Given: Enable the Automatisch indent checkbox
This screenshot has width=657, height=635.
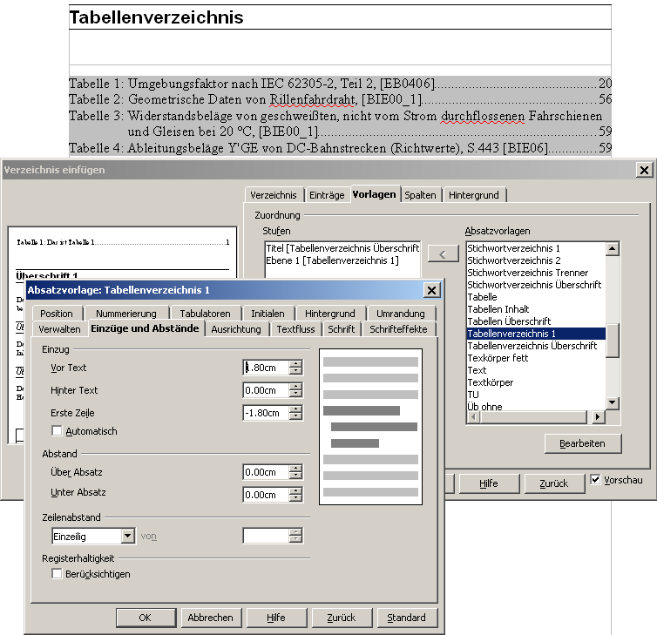Looking at the screenshot, I should point(58,431).
